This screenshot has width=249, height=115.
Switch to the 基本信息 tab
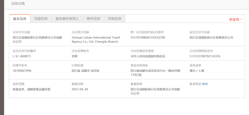(x=20, y=19)
